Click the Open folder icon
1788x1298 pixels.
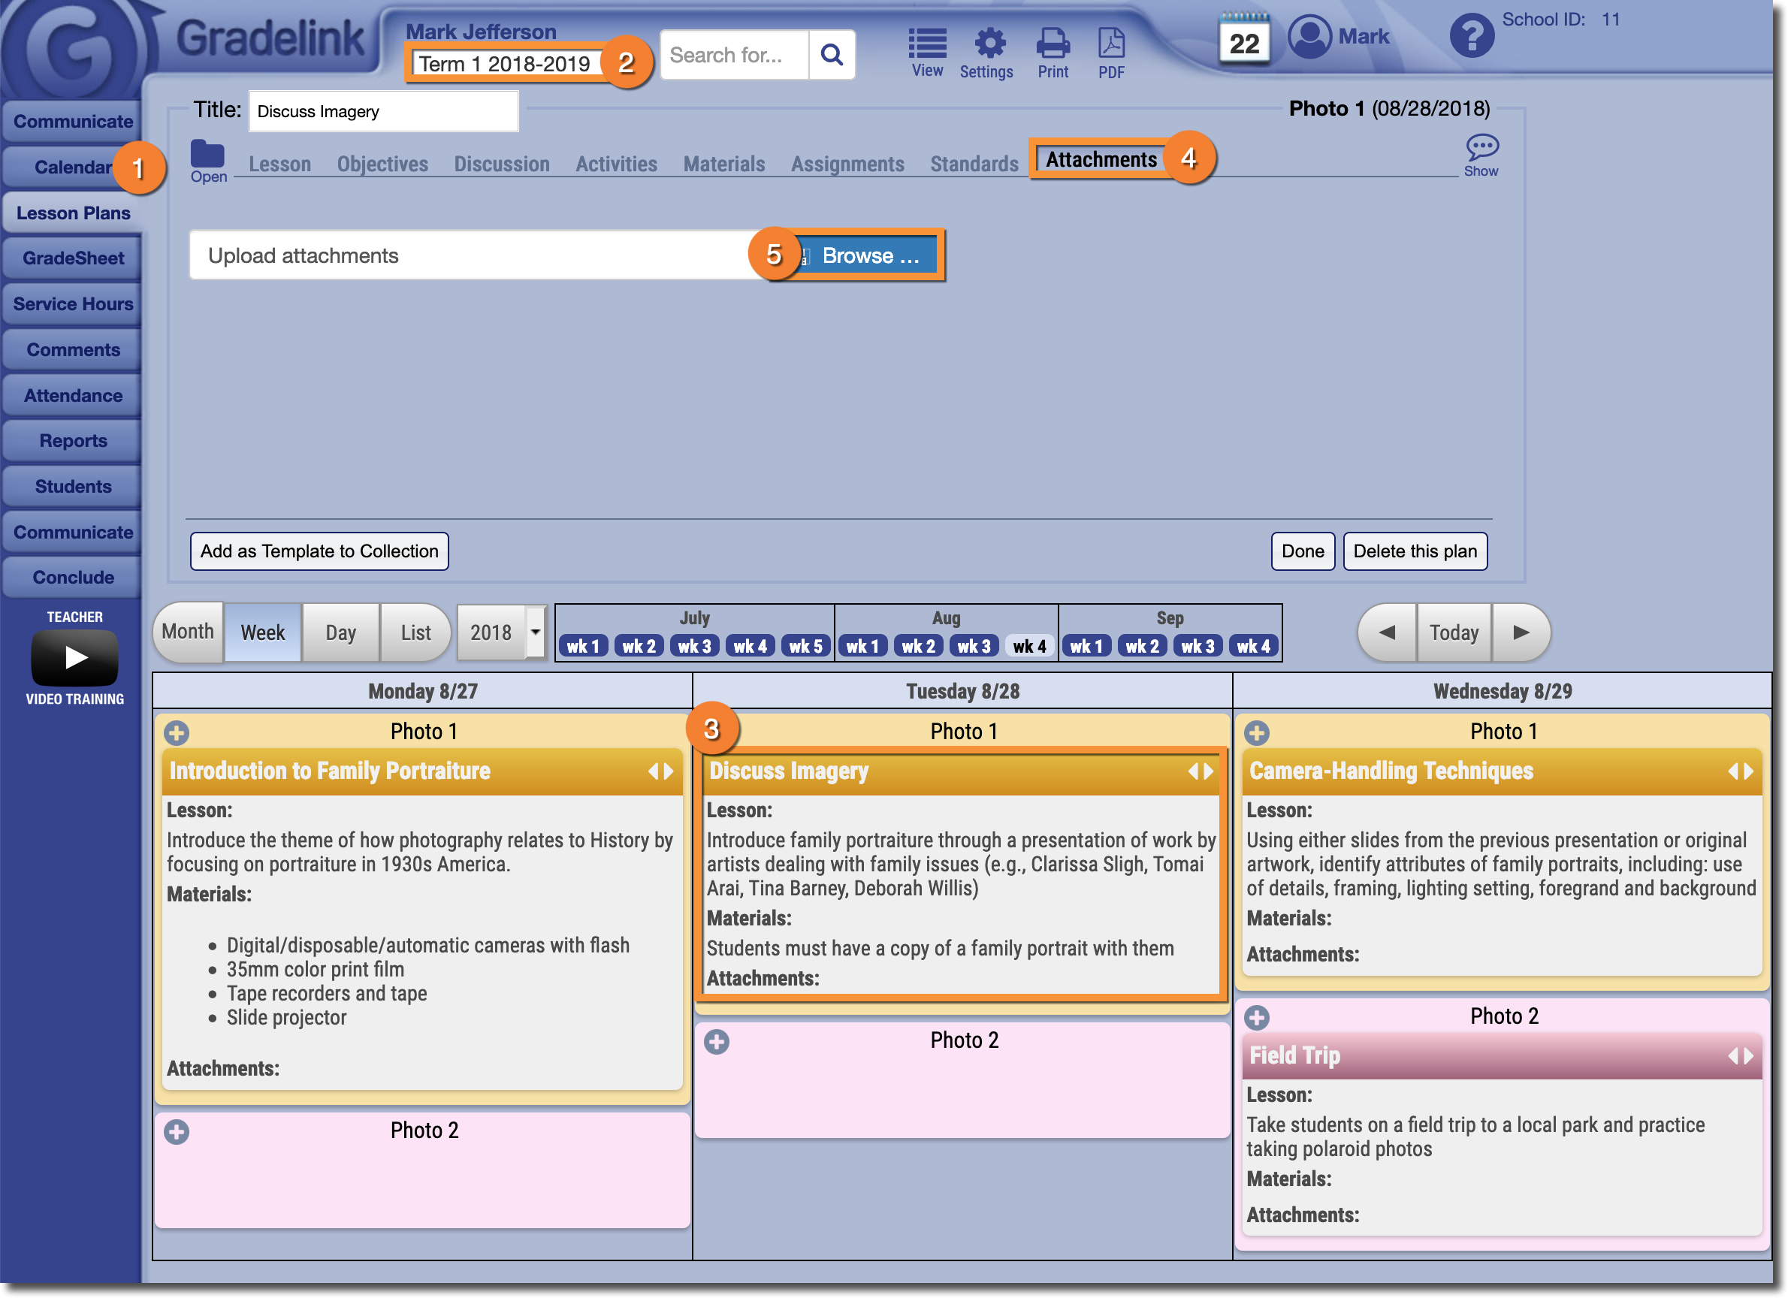tap(207, 155)
